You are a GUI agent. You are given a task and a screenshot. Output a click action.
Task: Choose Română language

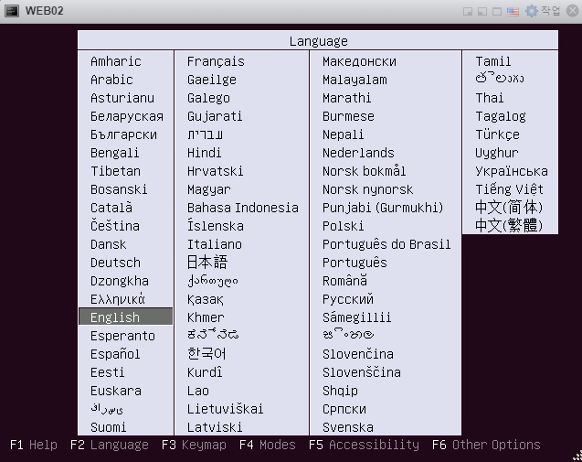pos(344,281)
